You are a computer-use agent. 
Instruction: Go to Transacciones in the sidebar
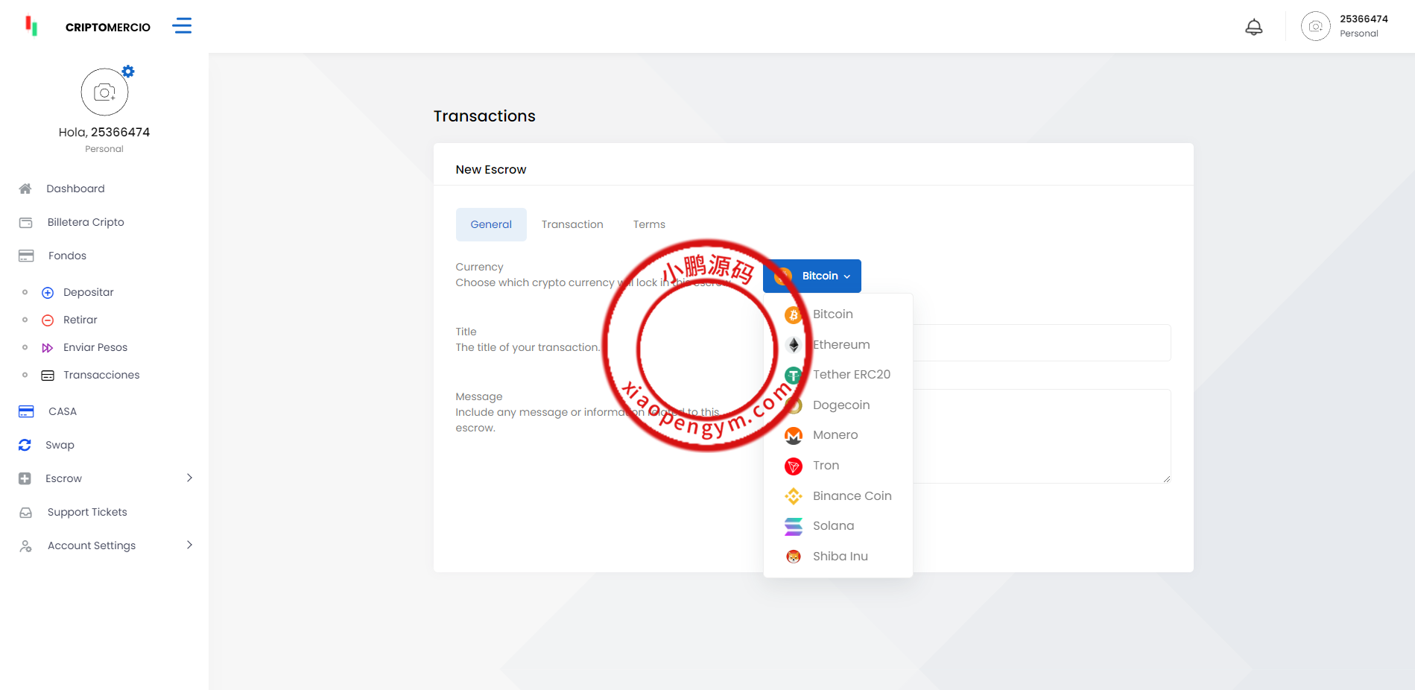[101, 375]
